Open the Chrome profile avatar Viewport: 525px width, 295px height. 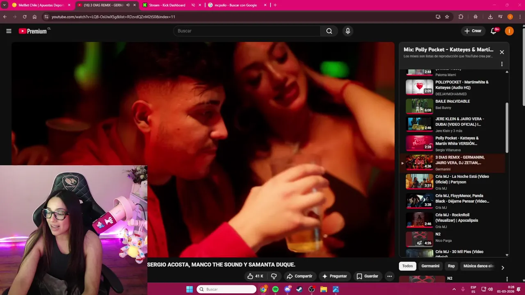(510, 17)
